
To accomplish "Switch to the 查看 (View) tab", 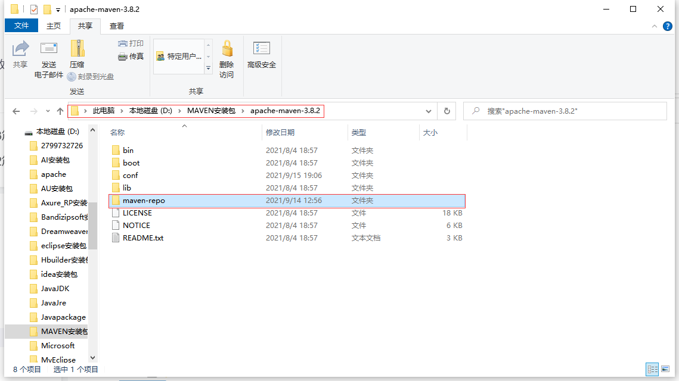I will tap(117, 26).
